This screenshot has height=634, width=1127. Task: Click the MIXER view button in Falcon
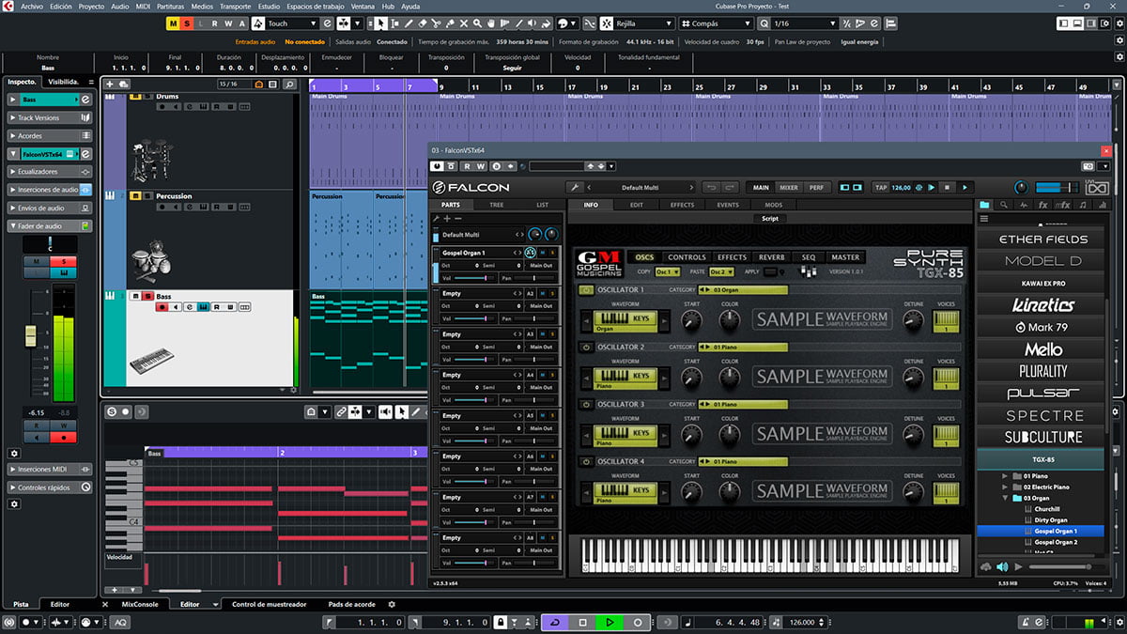tap(789, 187)
